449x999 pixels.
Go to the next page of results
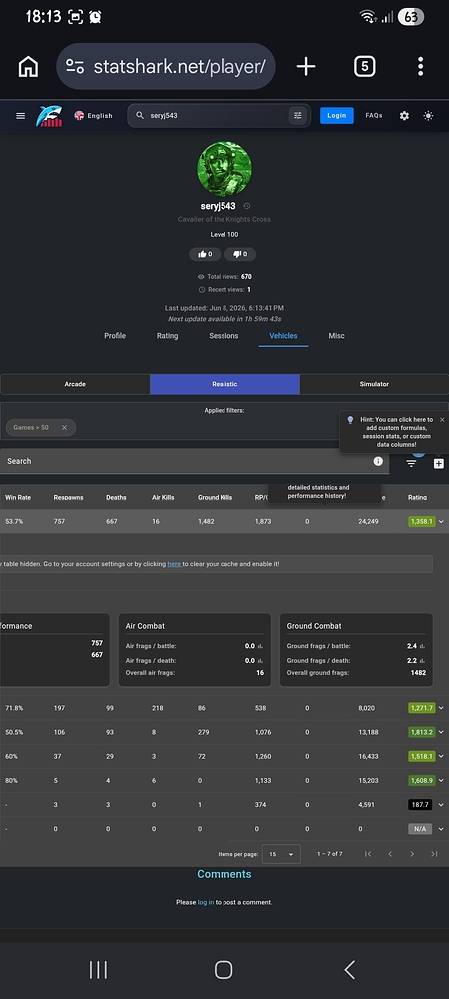[x=412, y=854]
